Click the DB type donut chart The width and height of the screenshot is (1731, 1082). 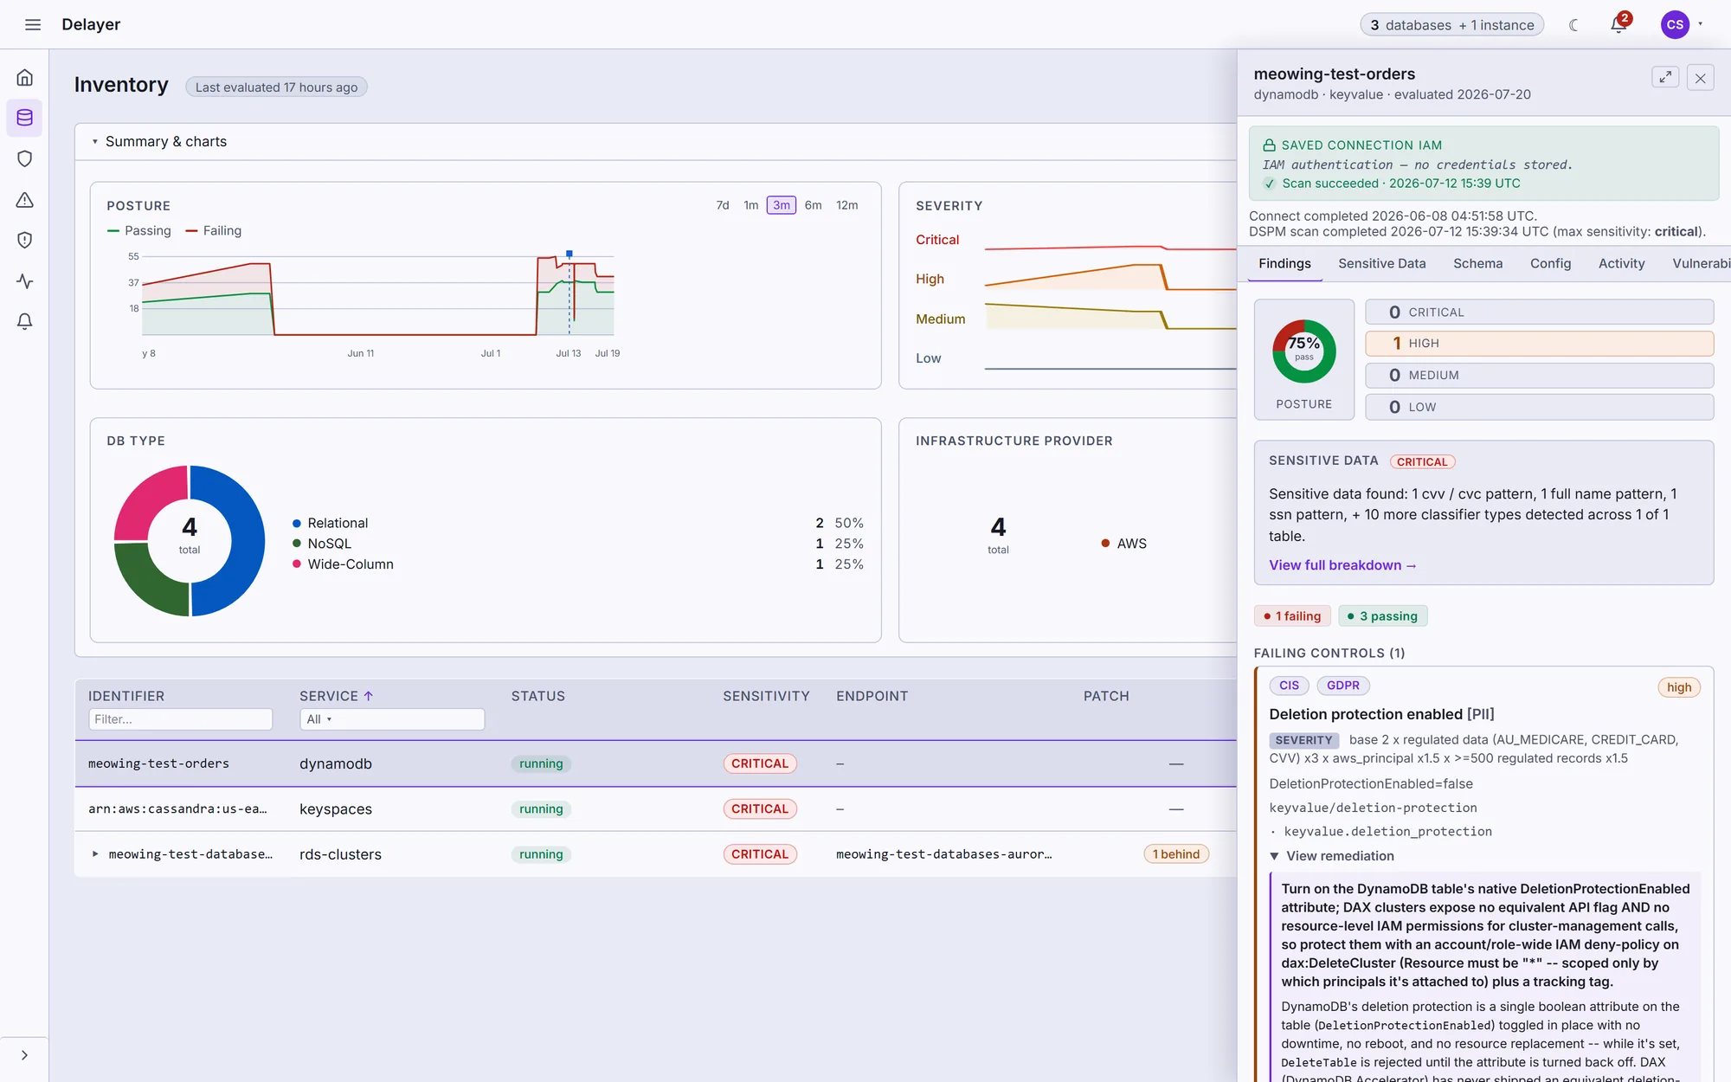(190, 541)
